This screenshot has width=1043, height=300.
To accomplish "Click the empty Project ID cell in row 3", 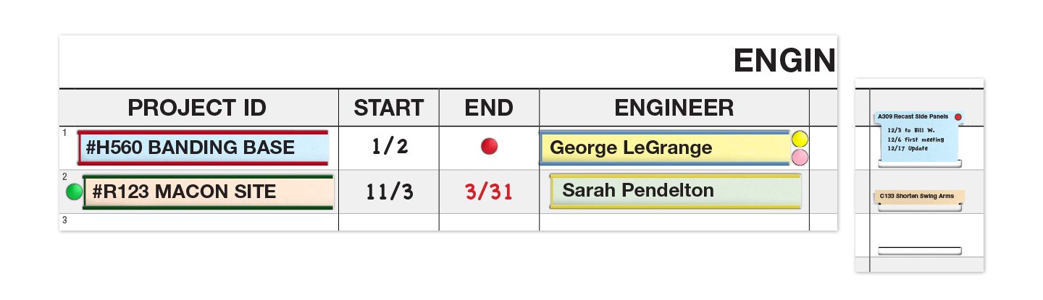I will click(199, 222).
